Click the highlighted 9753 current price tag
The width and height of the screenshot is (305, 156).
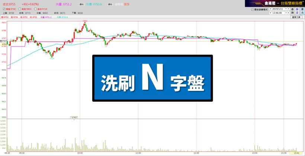(x=3, y=44)
